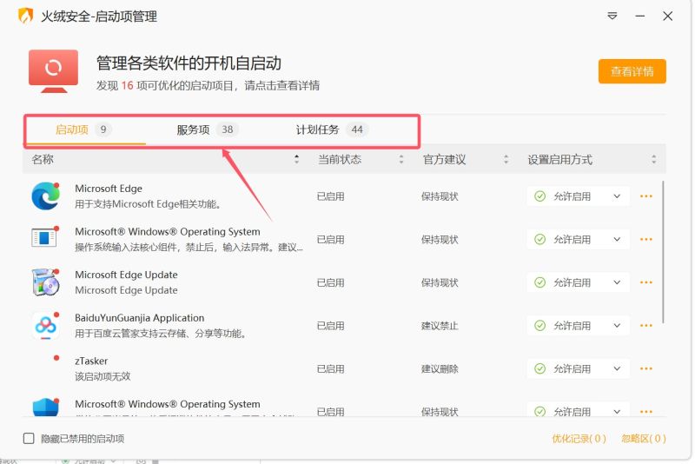
Task: Select BaiduYunGuanjia Application row title
Action: tap(140, 318)
